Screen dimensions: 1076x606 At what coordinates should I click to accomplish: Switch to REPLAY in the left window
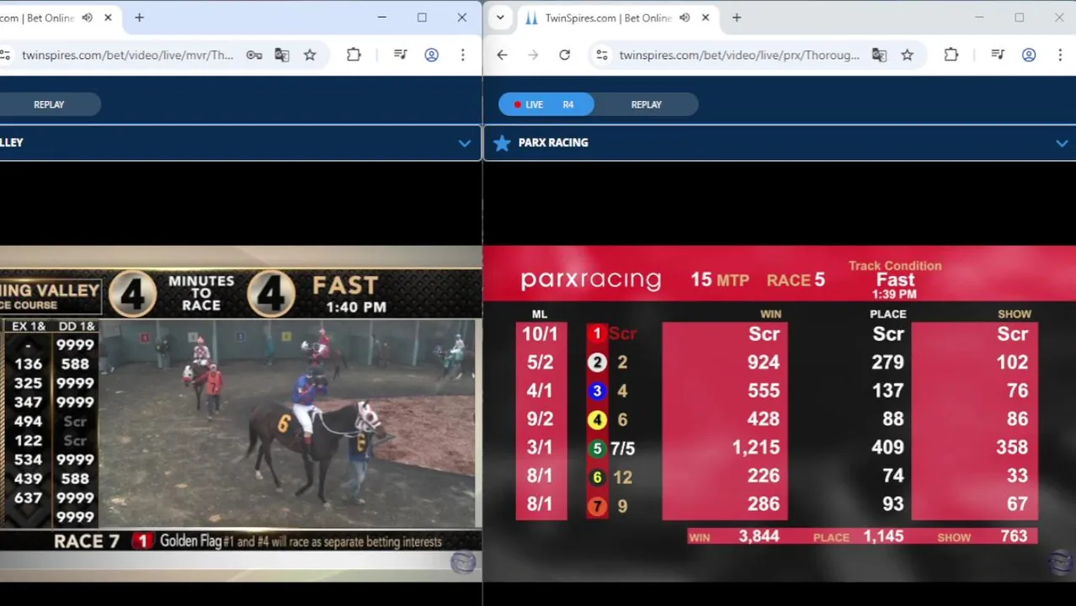click(49, 104)
